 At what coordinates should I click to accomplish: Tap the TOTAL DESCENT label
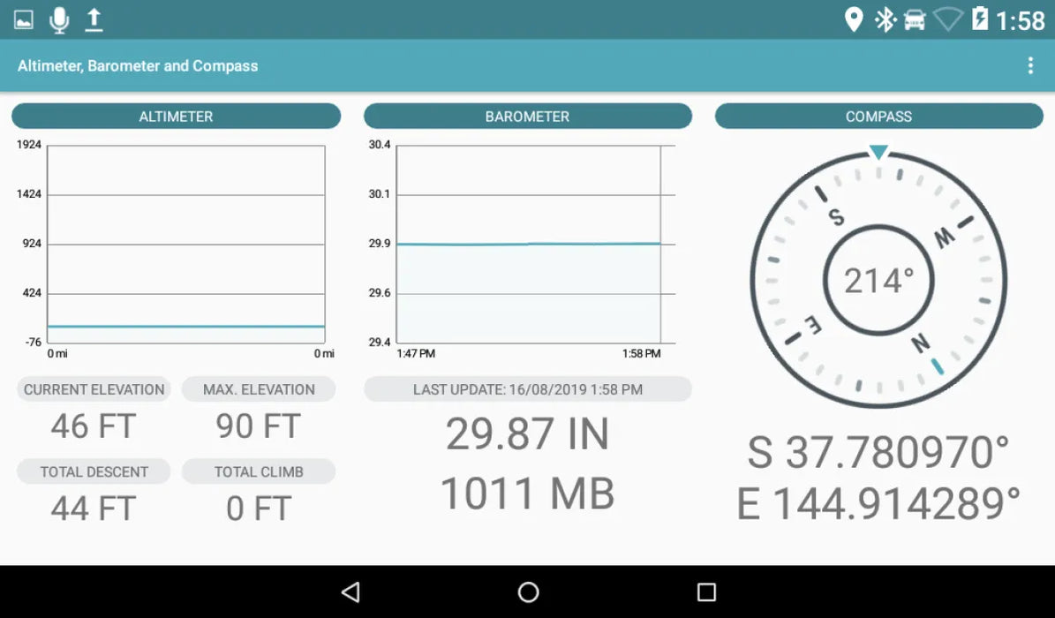click(94, 471)
